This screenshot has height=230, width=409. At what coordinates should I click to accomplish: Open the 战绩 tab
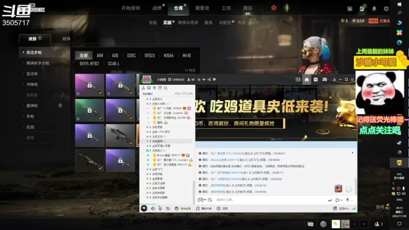(x=157, y=8)
